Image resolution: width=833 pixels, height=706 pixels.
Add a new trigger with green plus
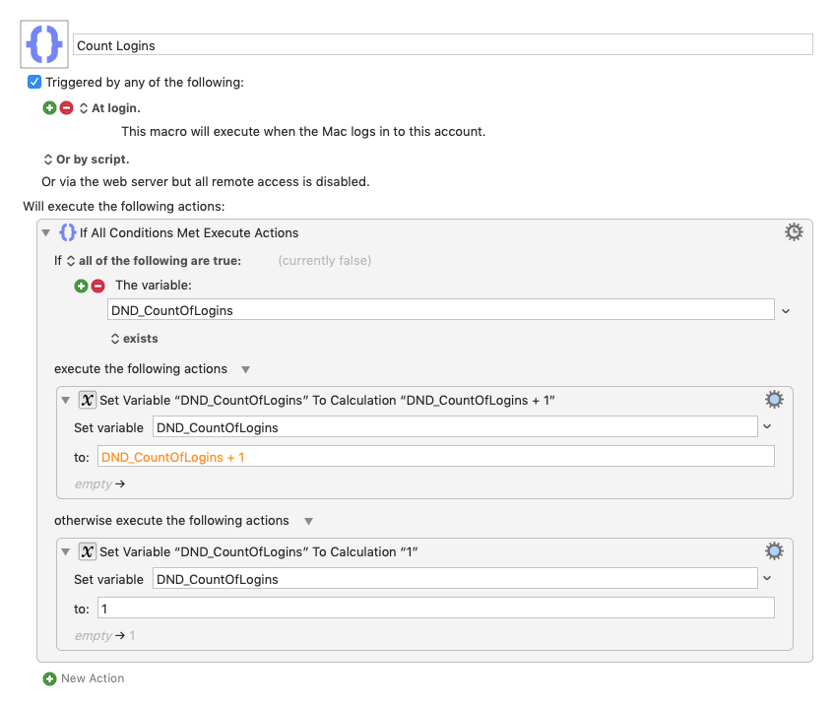tap(49, 108)
